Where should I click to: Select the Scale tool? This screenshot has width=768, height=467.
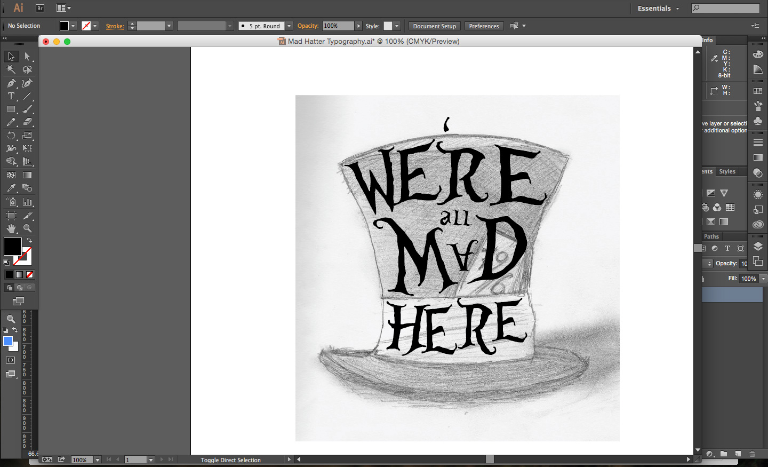pyautogui.click(x=27, y=136)
